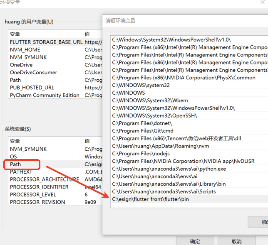268x245 pixels.
Task: Select C:\Users\huang\anaconda3\envs\ai entry
Action: tap(189, 176)
